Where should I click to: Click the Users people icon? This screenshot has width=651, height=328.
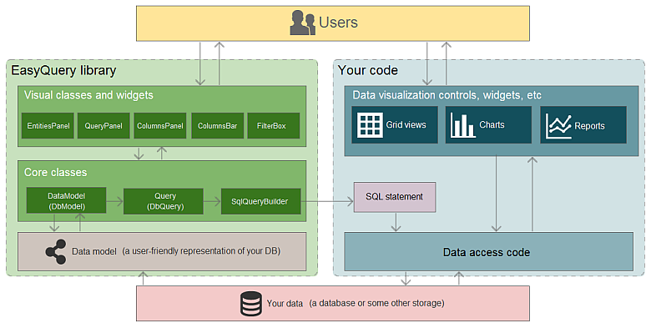click(x=303, y=23)
